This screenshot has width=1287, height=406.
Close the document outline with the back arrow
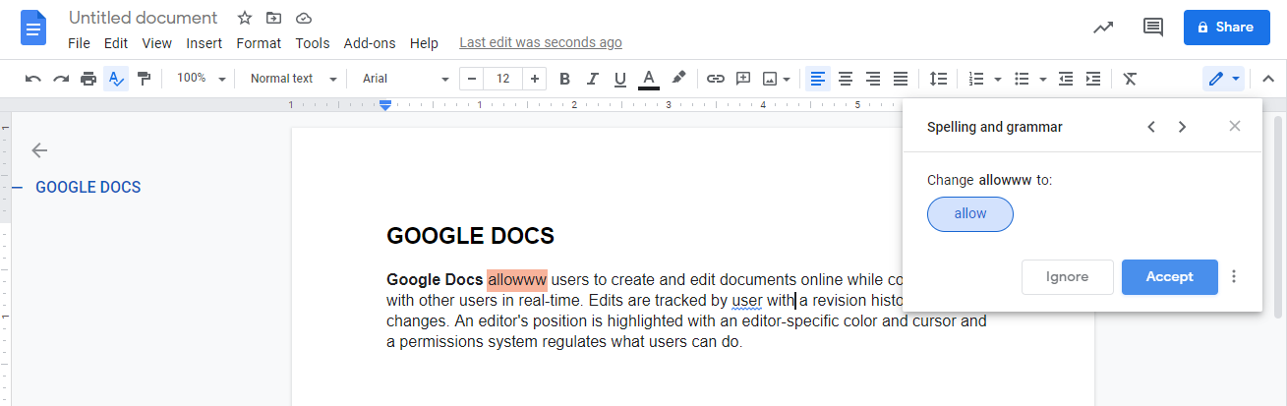click(x=39, y=150)
